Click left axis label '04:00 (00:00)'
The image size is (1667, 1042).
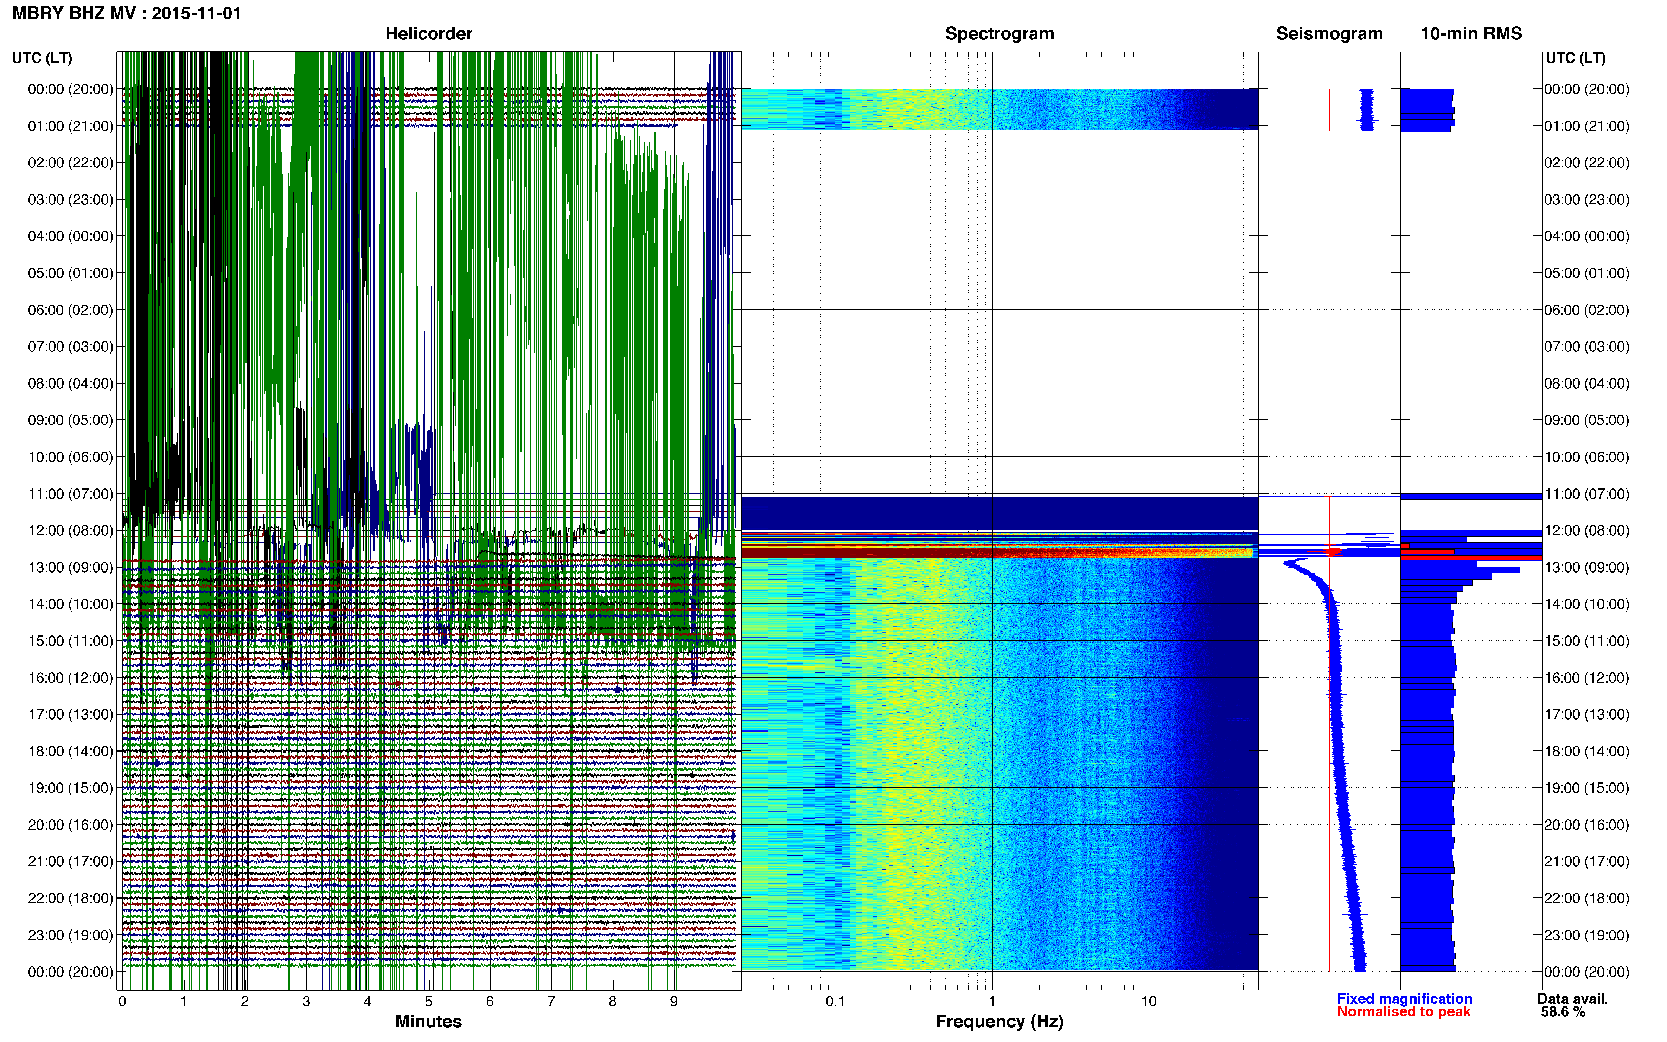coord(70,236)
